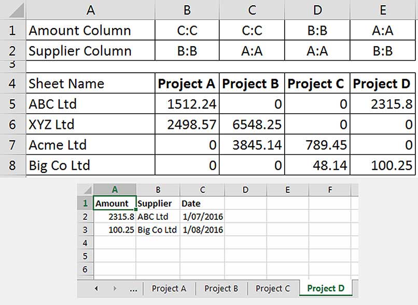Screen dimensions: 418x305
Task: Click the ellipsis for hidden sheet tabs
Action: point(133,288)
